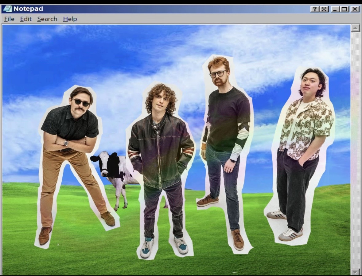
Task: Open the Search menu
Action: [47, 19]
